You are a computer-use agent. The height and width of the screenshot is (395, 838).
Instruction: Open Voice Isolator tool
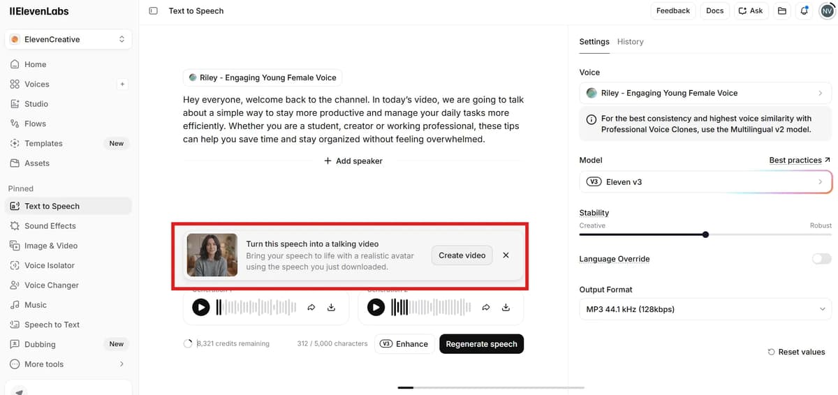(68, 266)
